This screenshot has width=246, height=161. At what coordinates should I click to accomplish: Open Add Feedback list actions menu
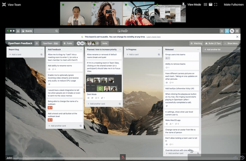pyautogui.click(x=81, y=49)
